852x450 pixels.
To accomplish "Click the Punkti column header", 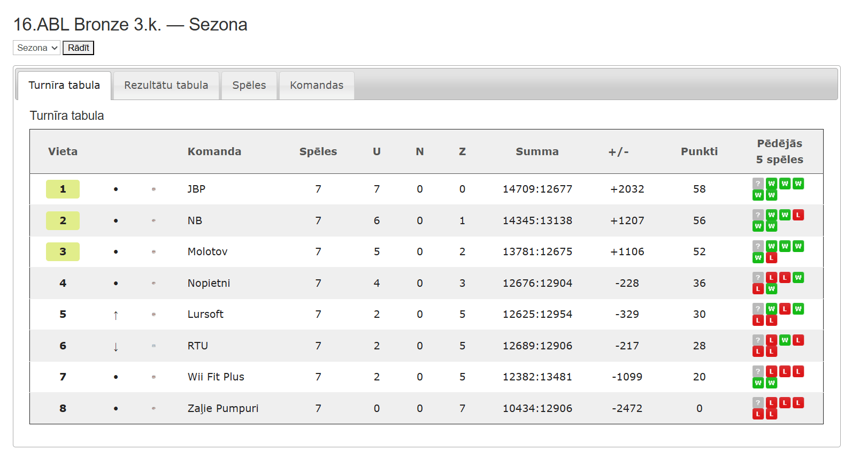I will click(699, 151).
